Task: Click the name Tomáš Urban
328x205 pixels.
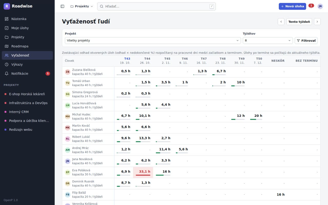Action: (x=81, y=81)
